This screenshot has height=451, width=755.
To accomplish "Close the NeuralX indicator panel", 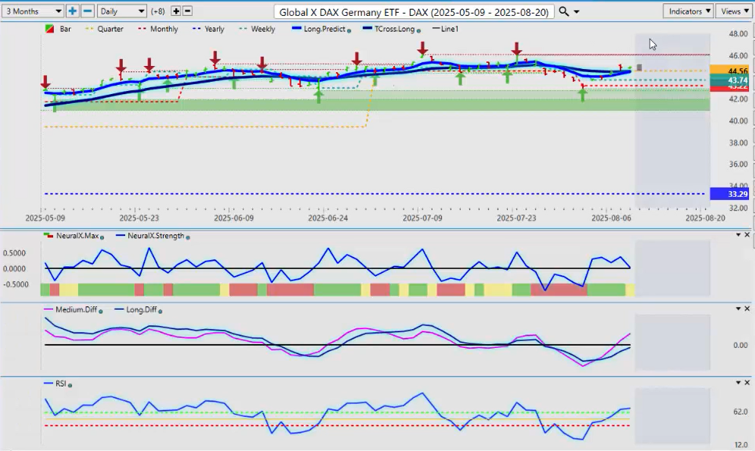I will coord(747,235).
